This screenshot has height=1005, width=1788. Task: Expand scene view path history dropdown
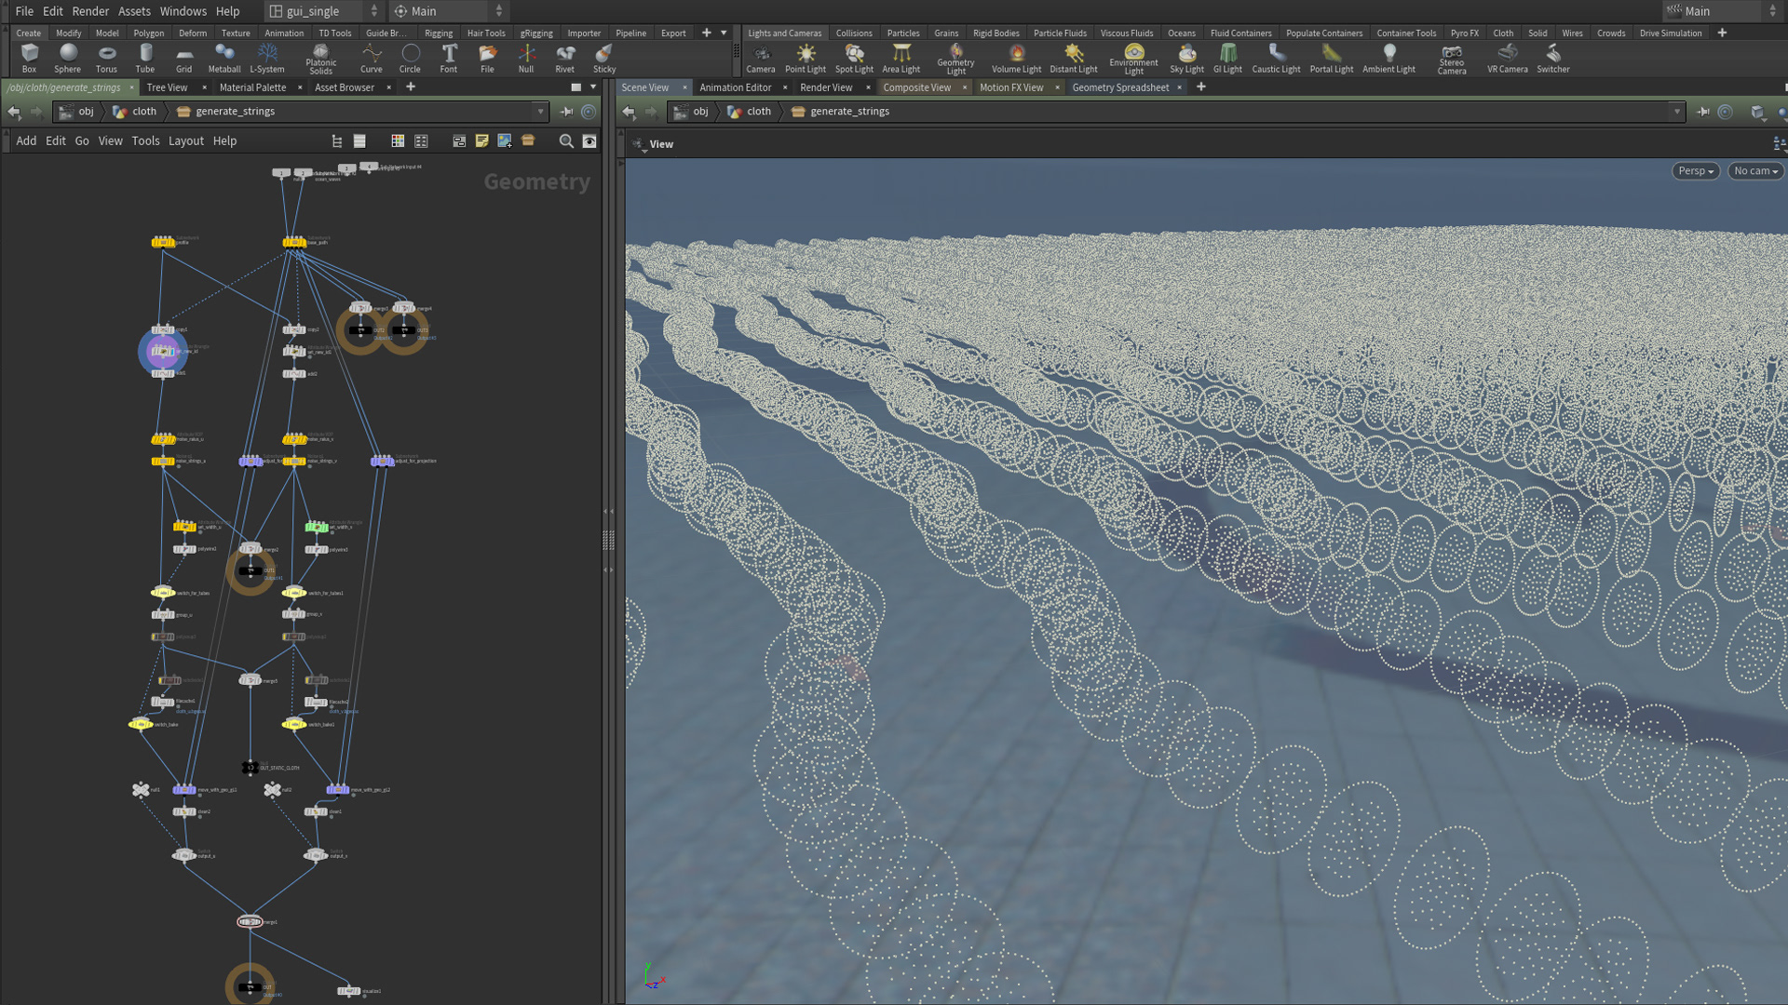pyautogui.click(x=1677, y=112)
